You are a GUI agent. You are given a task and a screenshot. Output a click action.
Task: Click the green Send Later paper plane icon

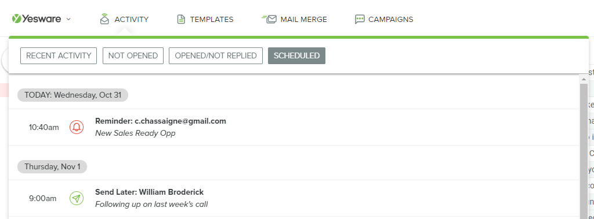[77, 198]
